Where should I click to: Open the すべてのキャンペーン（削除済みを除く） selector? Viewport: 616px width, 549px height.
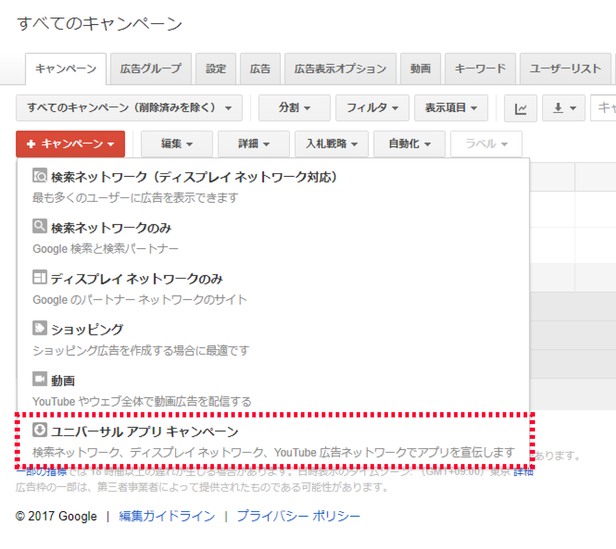pos(129,108)
